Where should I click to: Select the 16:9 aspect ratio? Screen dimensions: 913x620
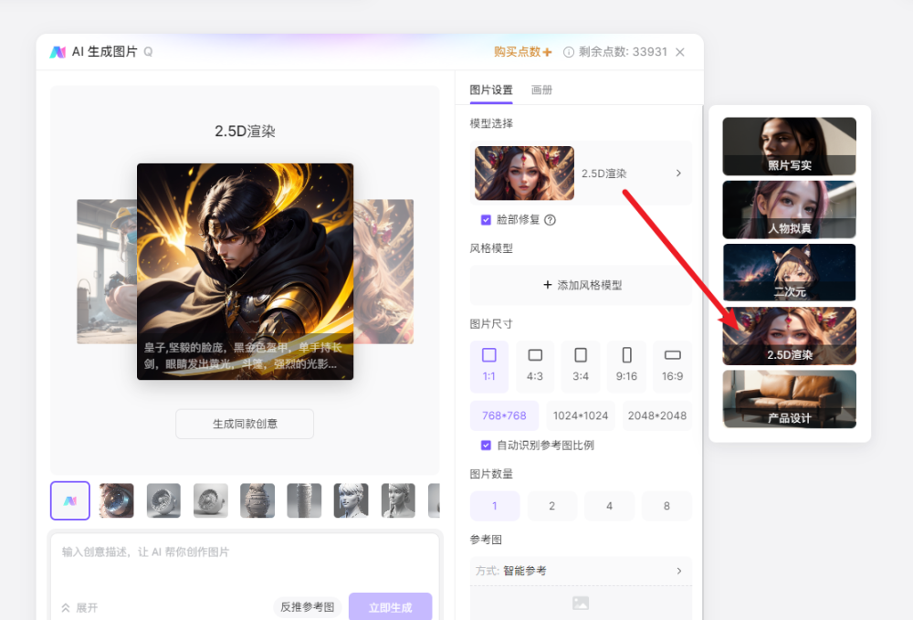pos(673,365)
